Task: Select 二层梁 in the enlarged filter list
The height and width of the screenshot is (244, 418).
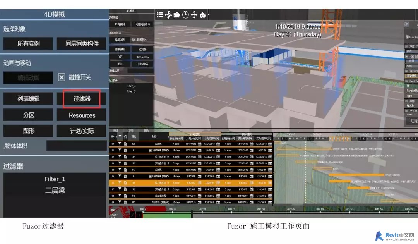Action: (x=55, y=191)
